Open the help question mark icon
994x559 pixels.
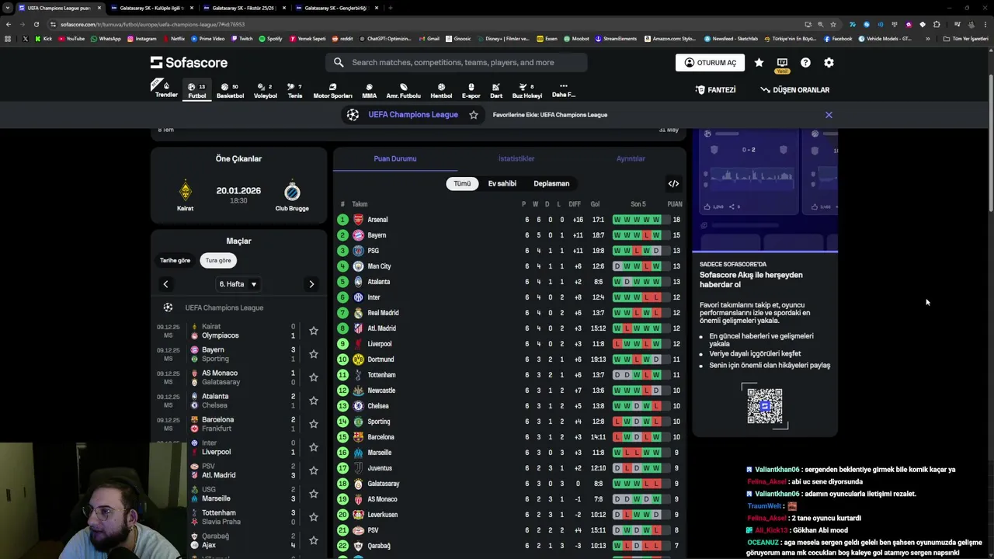click(x=805, y=63)
